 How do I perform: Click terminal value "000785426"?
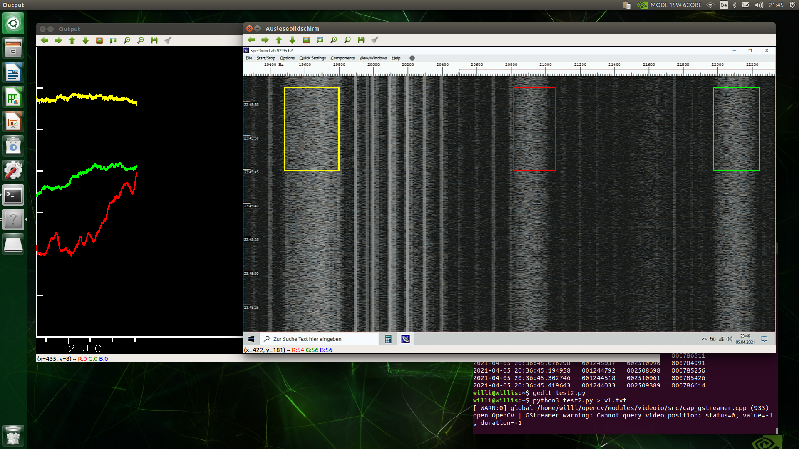688,378
